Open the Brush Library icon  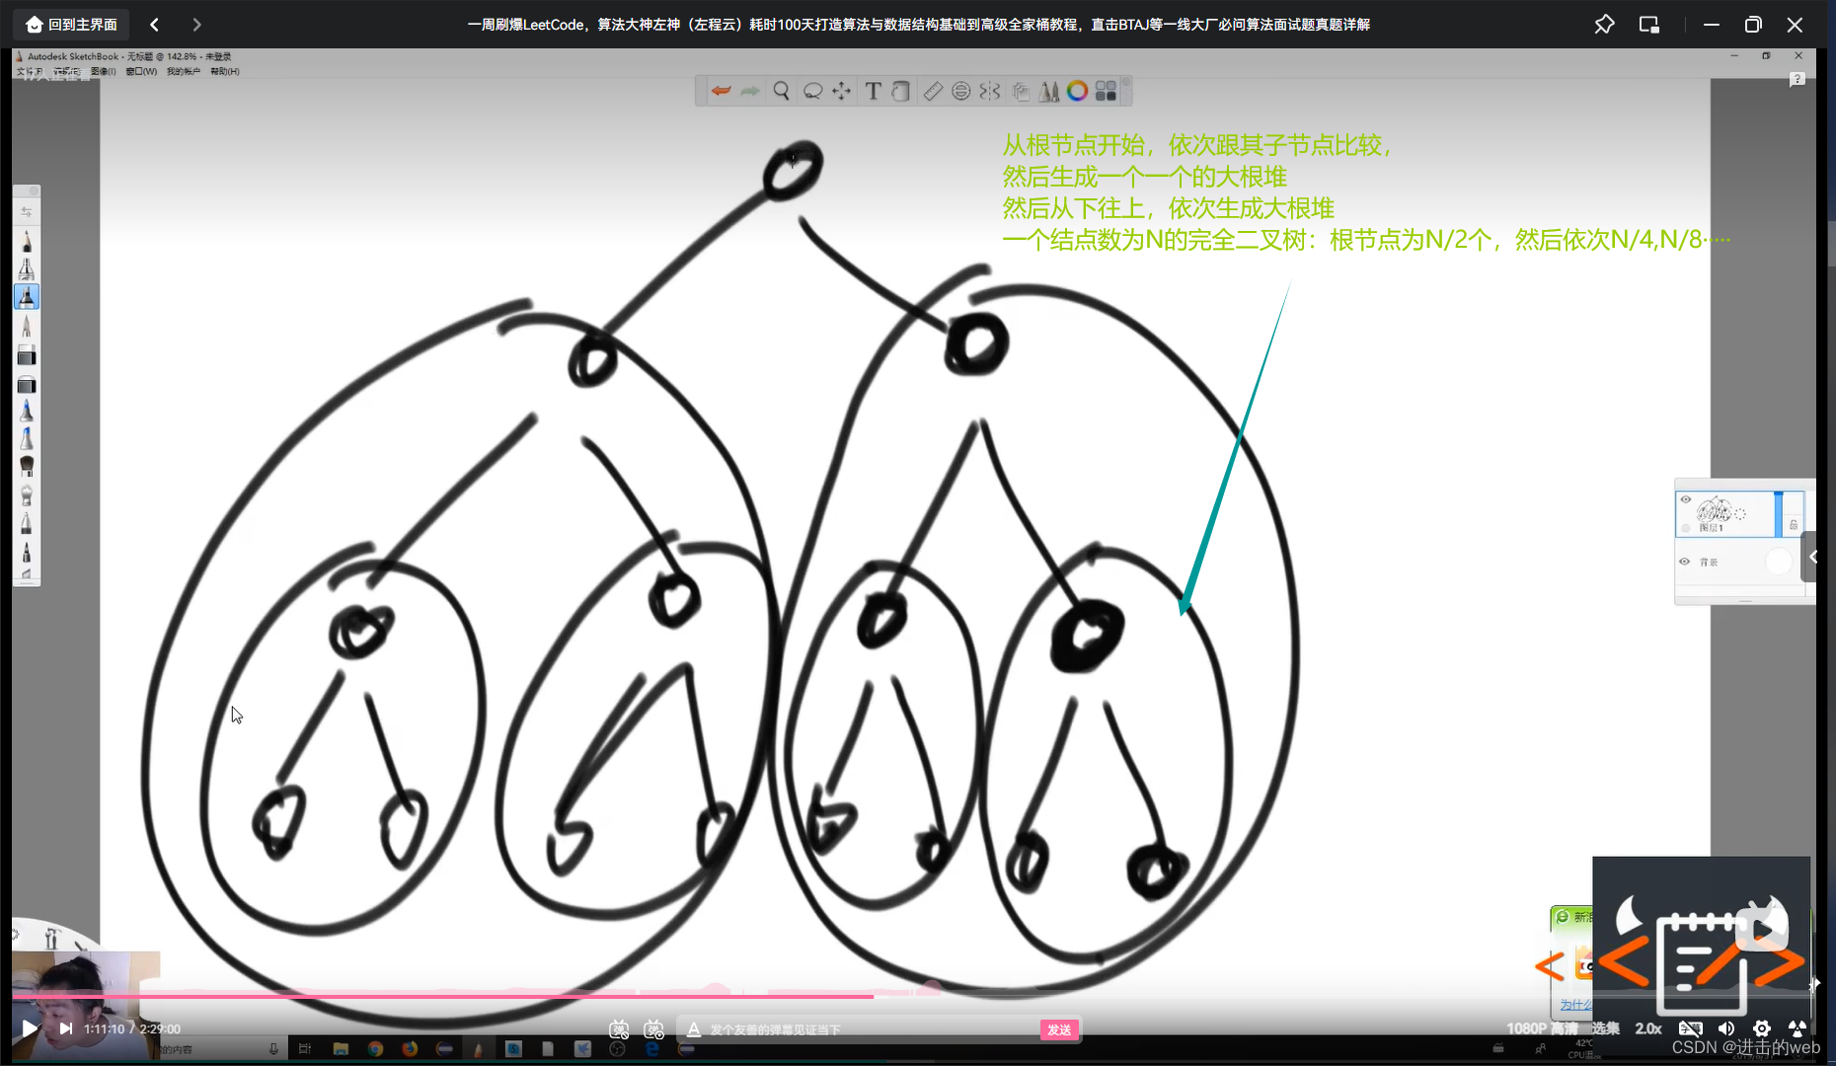pos(1048,91)
